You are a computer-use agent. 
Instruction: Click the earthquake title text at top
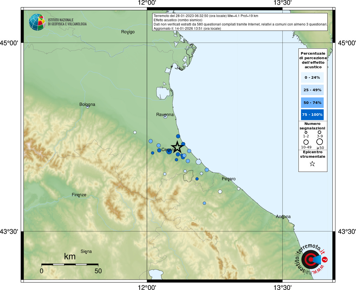206,16
